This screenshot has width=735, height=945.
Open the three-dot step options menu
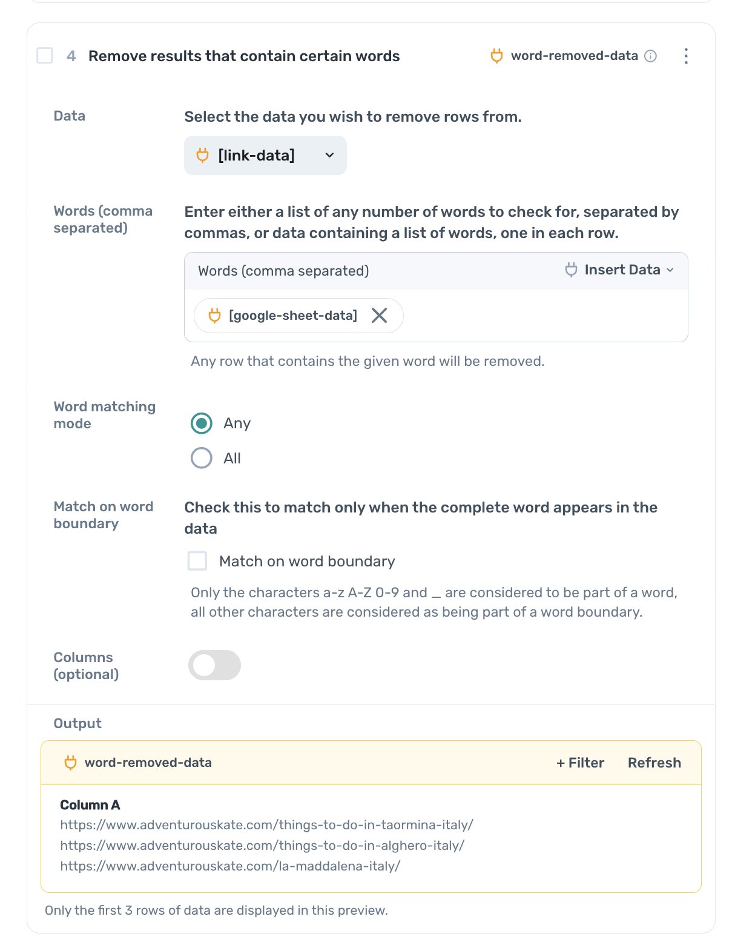pos(686,56)
